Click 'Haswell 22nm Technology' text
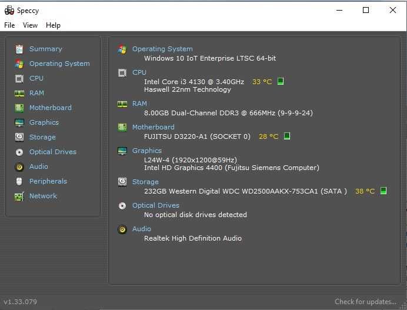This screenshot has width=407, height=310. tap(188, 89)
